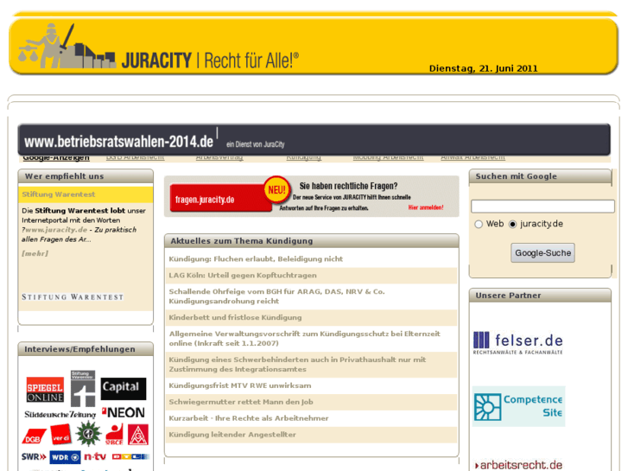This screenshot has height=471, width=628.
Task: Open the Capital magazine logo
Action: pos(124,388)
